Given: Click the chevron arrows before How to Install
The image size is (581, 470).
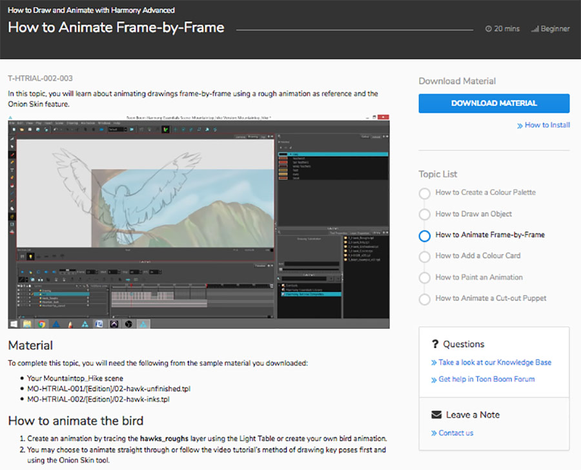Looking at the screenshot, I should click(520, 125).
